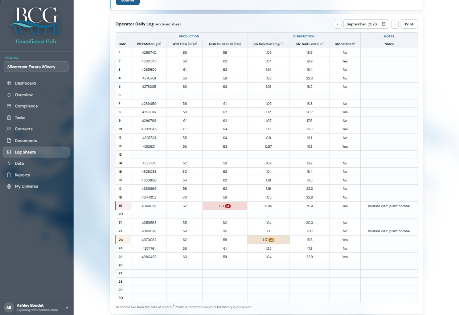Go to My Universe
459x315 pixels.
[x=36, y=186]
